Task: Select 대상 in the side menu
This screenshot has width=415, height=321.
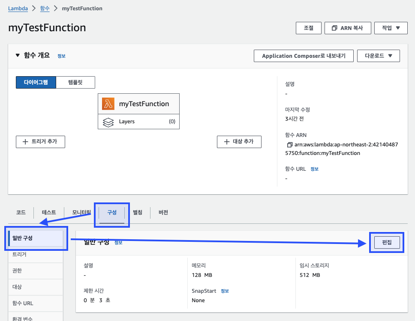Action: pos(36,287)
